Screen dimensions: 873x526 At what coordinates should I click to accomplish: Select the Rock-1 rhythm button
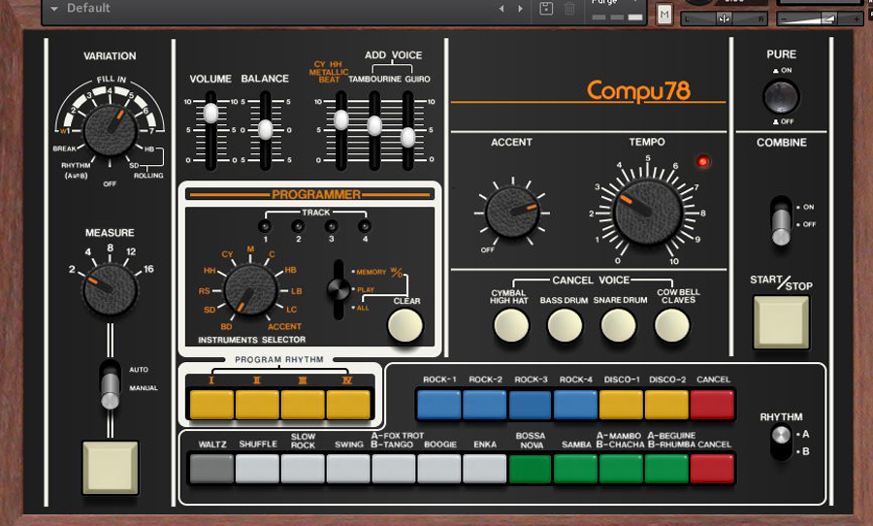click(x=438, y=404)
